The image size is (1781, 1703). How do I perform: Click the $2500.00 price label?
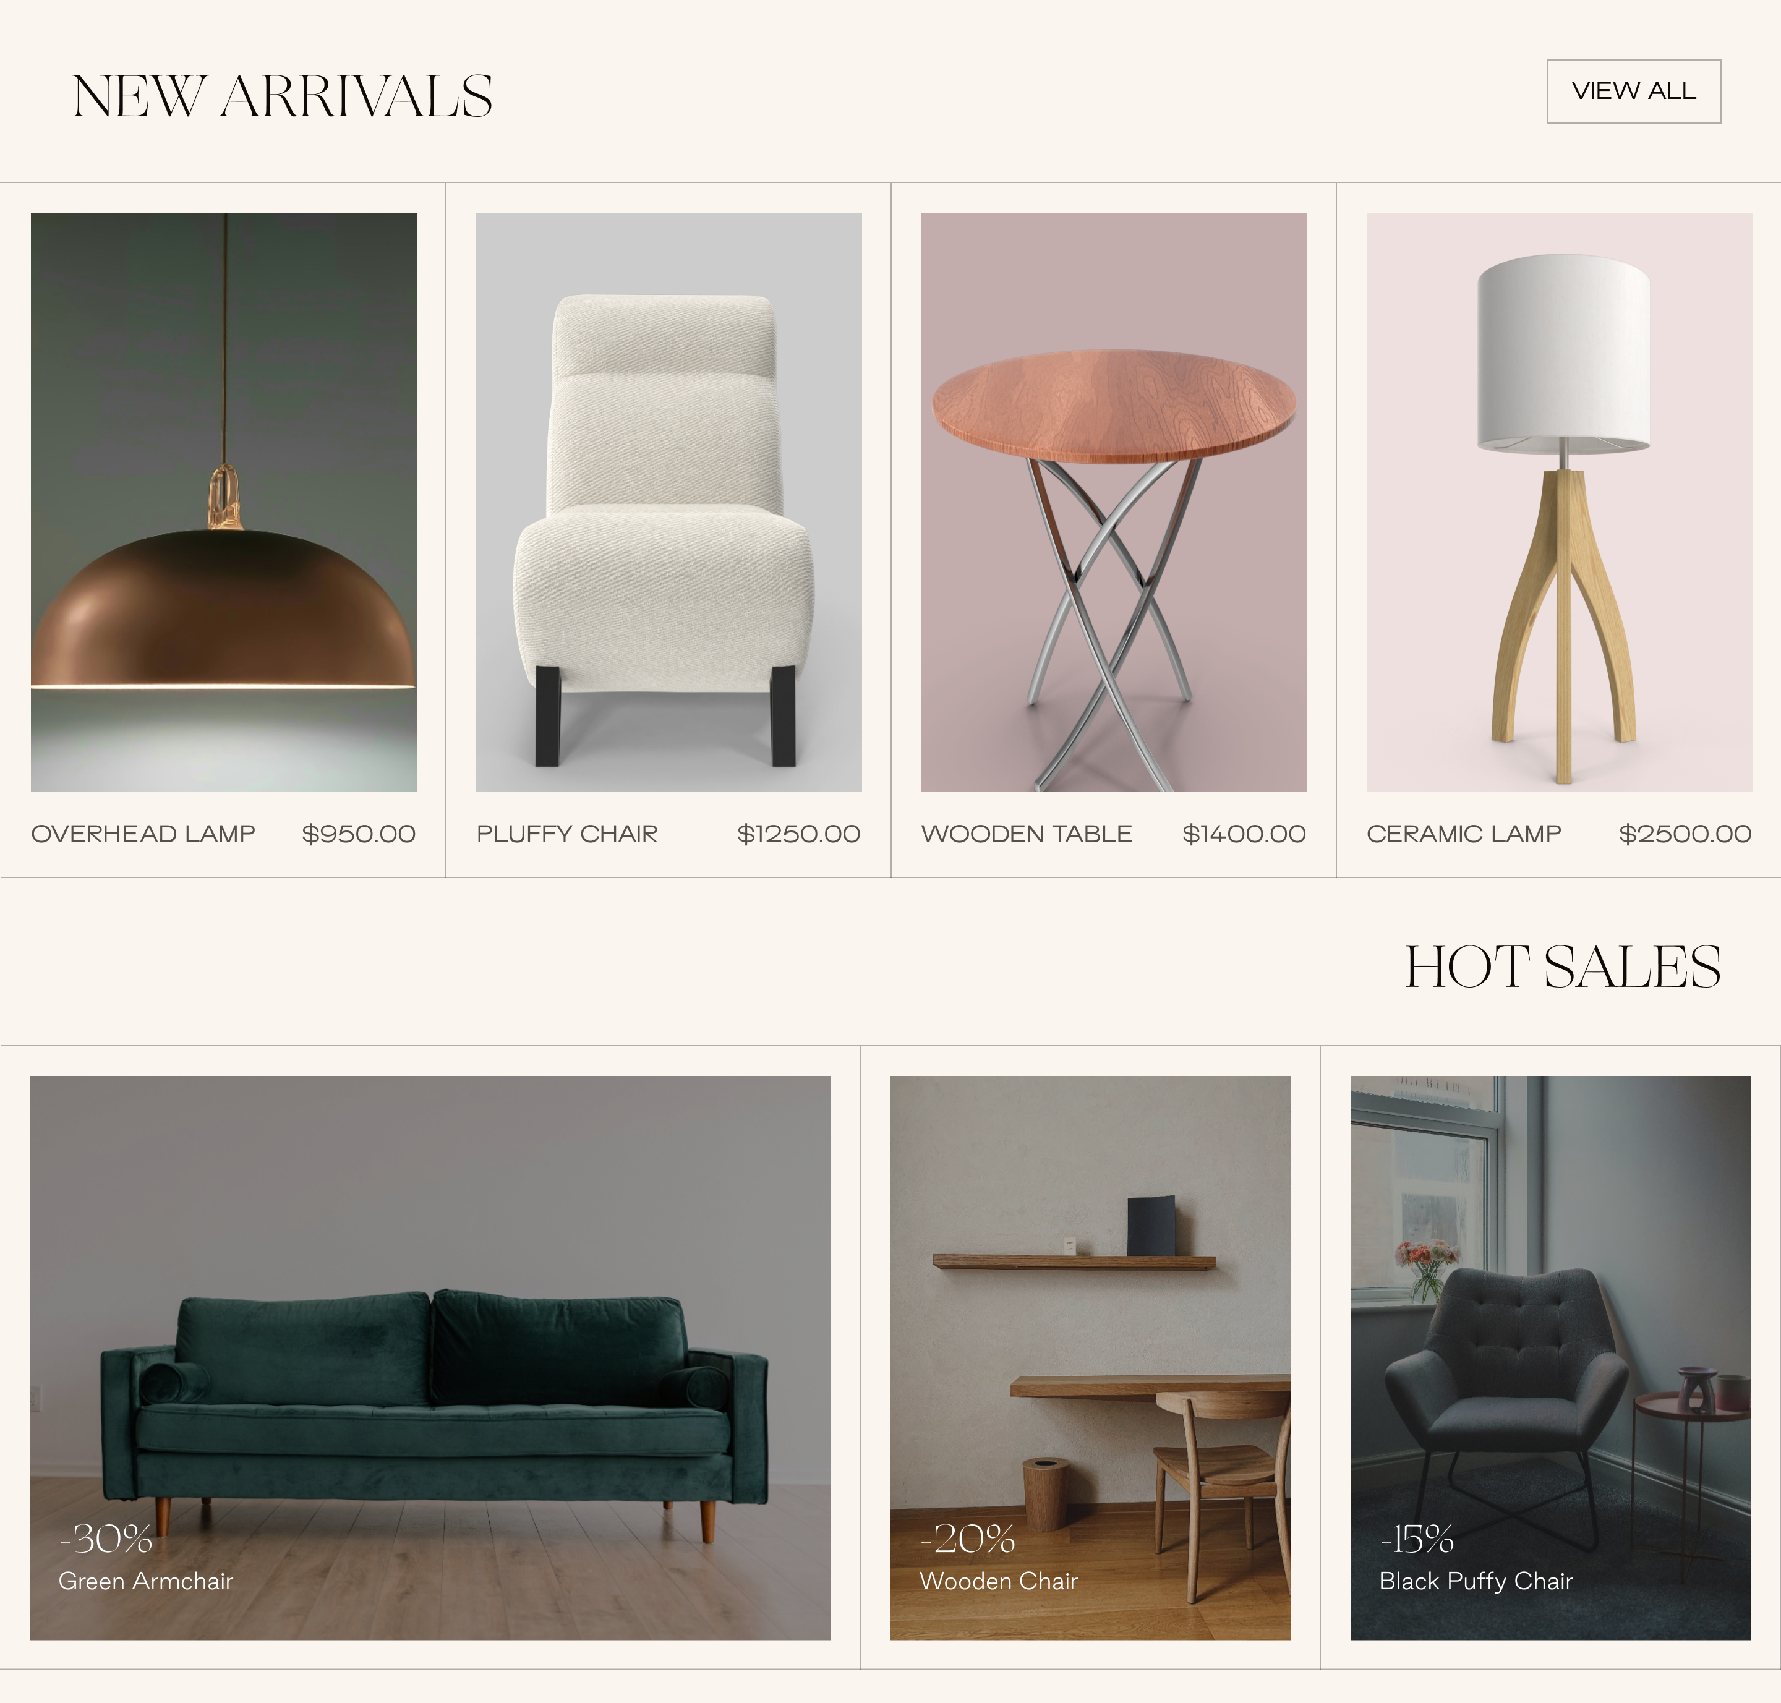point(1686,834)
